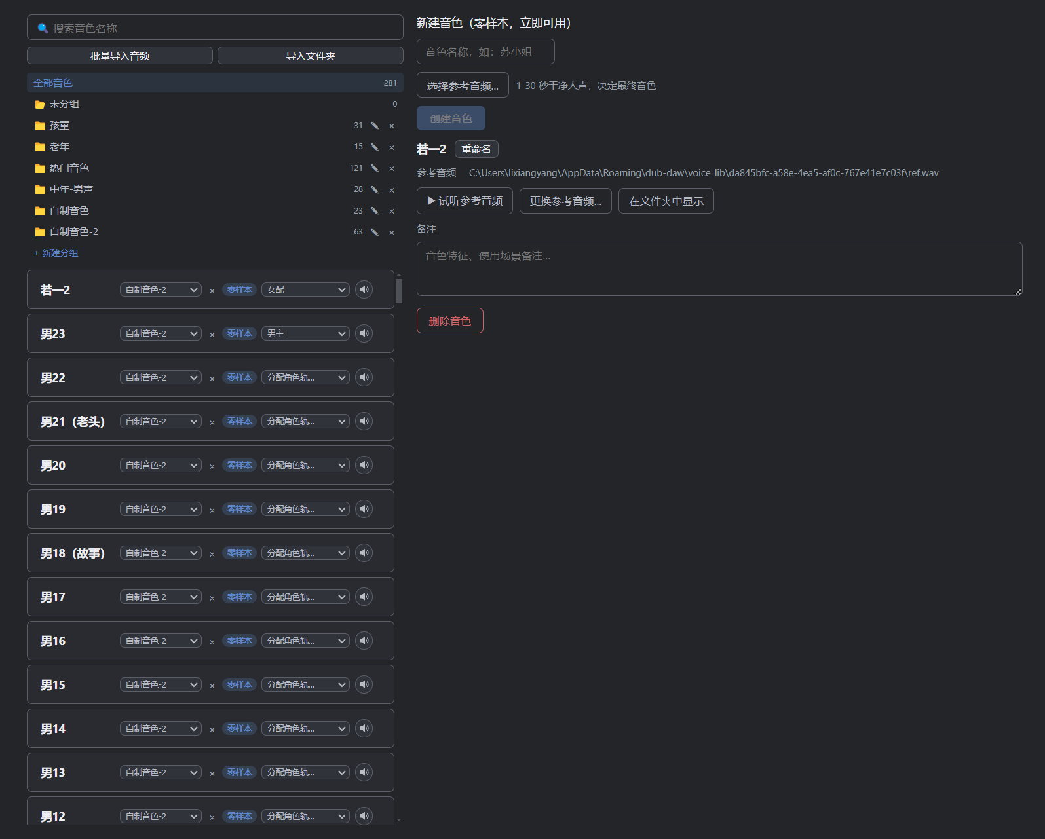The height and width of the screenshot is (839, 1045).
Task: Remove 男19 from its group
Action: 212,510
